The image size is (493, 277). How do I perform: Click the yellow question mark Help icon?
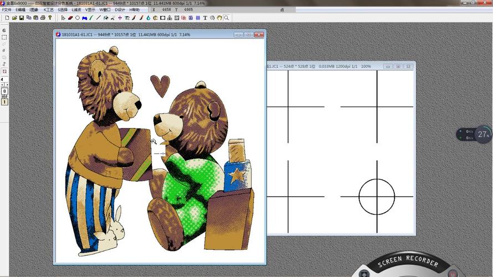point(50,18)
